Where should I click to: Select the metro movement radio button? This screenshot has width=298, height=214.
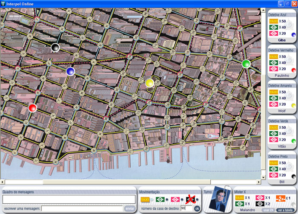click(182, 200)
